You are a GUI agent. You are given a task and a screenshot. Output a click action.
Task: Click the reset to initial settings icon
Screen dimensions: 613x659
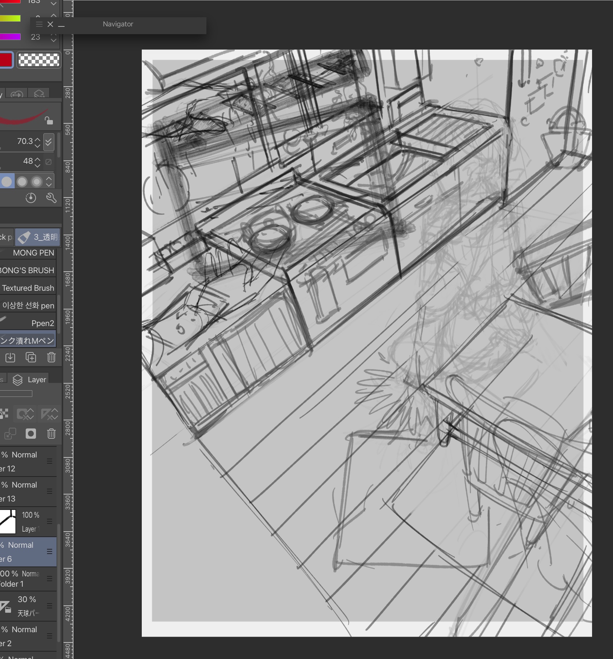point(31,198)
